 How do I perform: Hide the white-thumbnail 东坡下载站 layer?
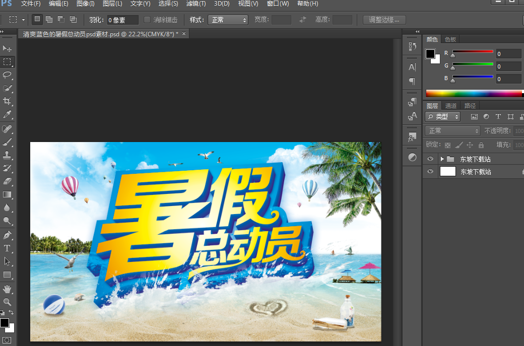[430, 172]
